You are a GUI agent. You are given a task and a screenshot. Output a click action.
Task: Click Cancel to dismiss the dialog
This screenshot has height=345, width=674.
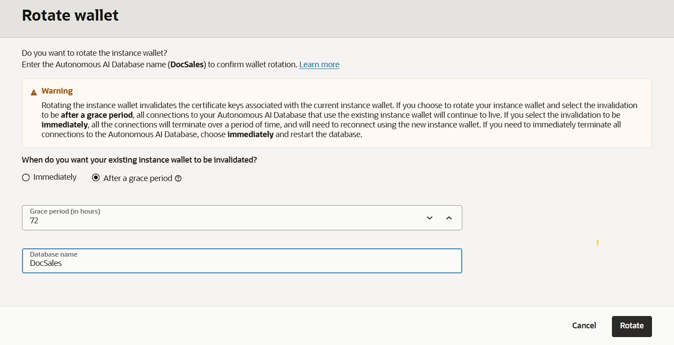point(584,326)
